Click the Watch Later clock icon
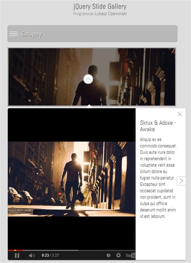 [x=108, y=255]
